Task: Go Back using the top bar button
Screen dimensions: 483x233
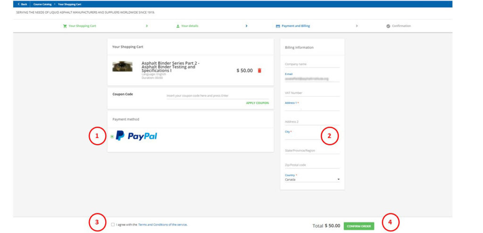Action: (x=22, y=4)
